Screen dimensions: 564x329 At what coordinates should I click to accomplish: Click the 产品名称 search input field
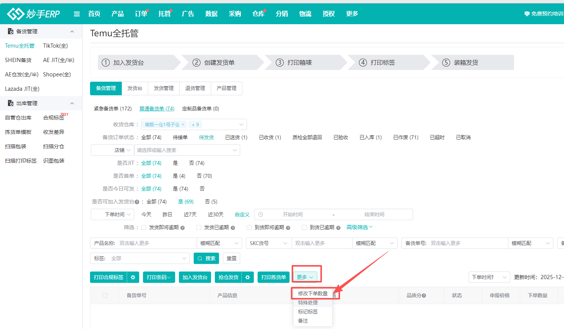point(157,243)
